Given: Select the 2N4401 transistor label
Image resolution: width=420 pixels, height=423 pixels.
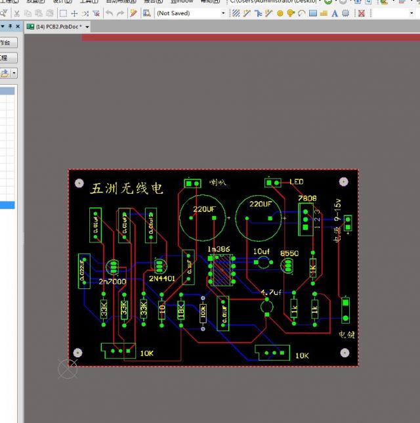Looking at the screenshot, I should (x=162, y=278).
